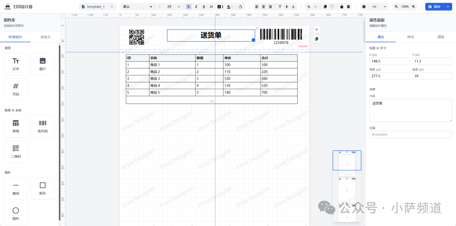
Task: Open the 默认 font family dropdown
Action: [138, 7]
